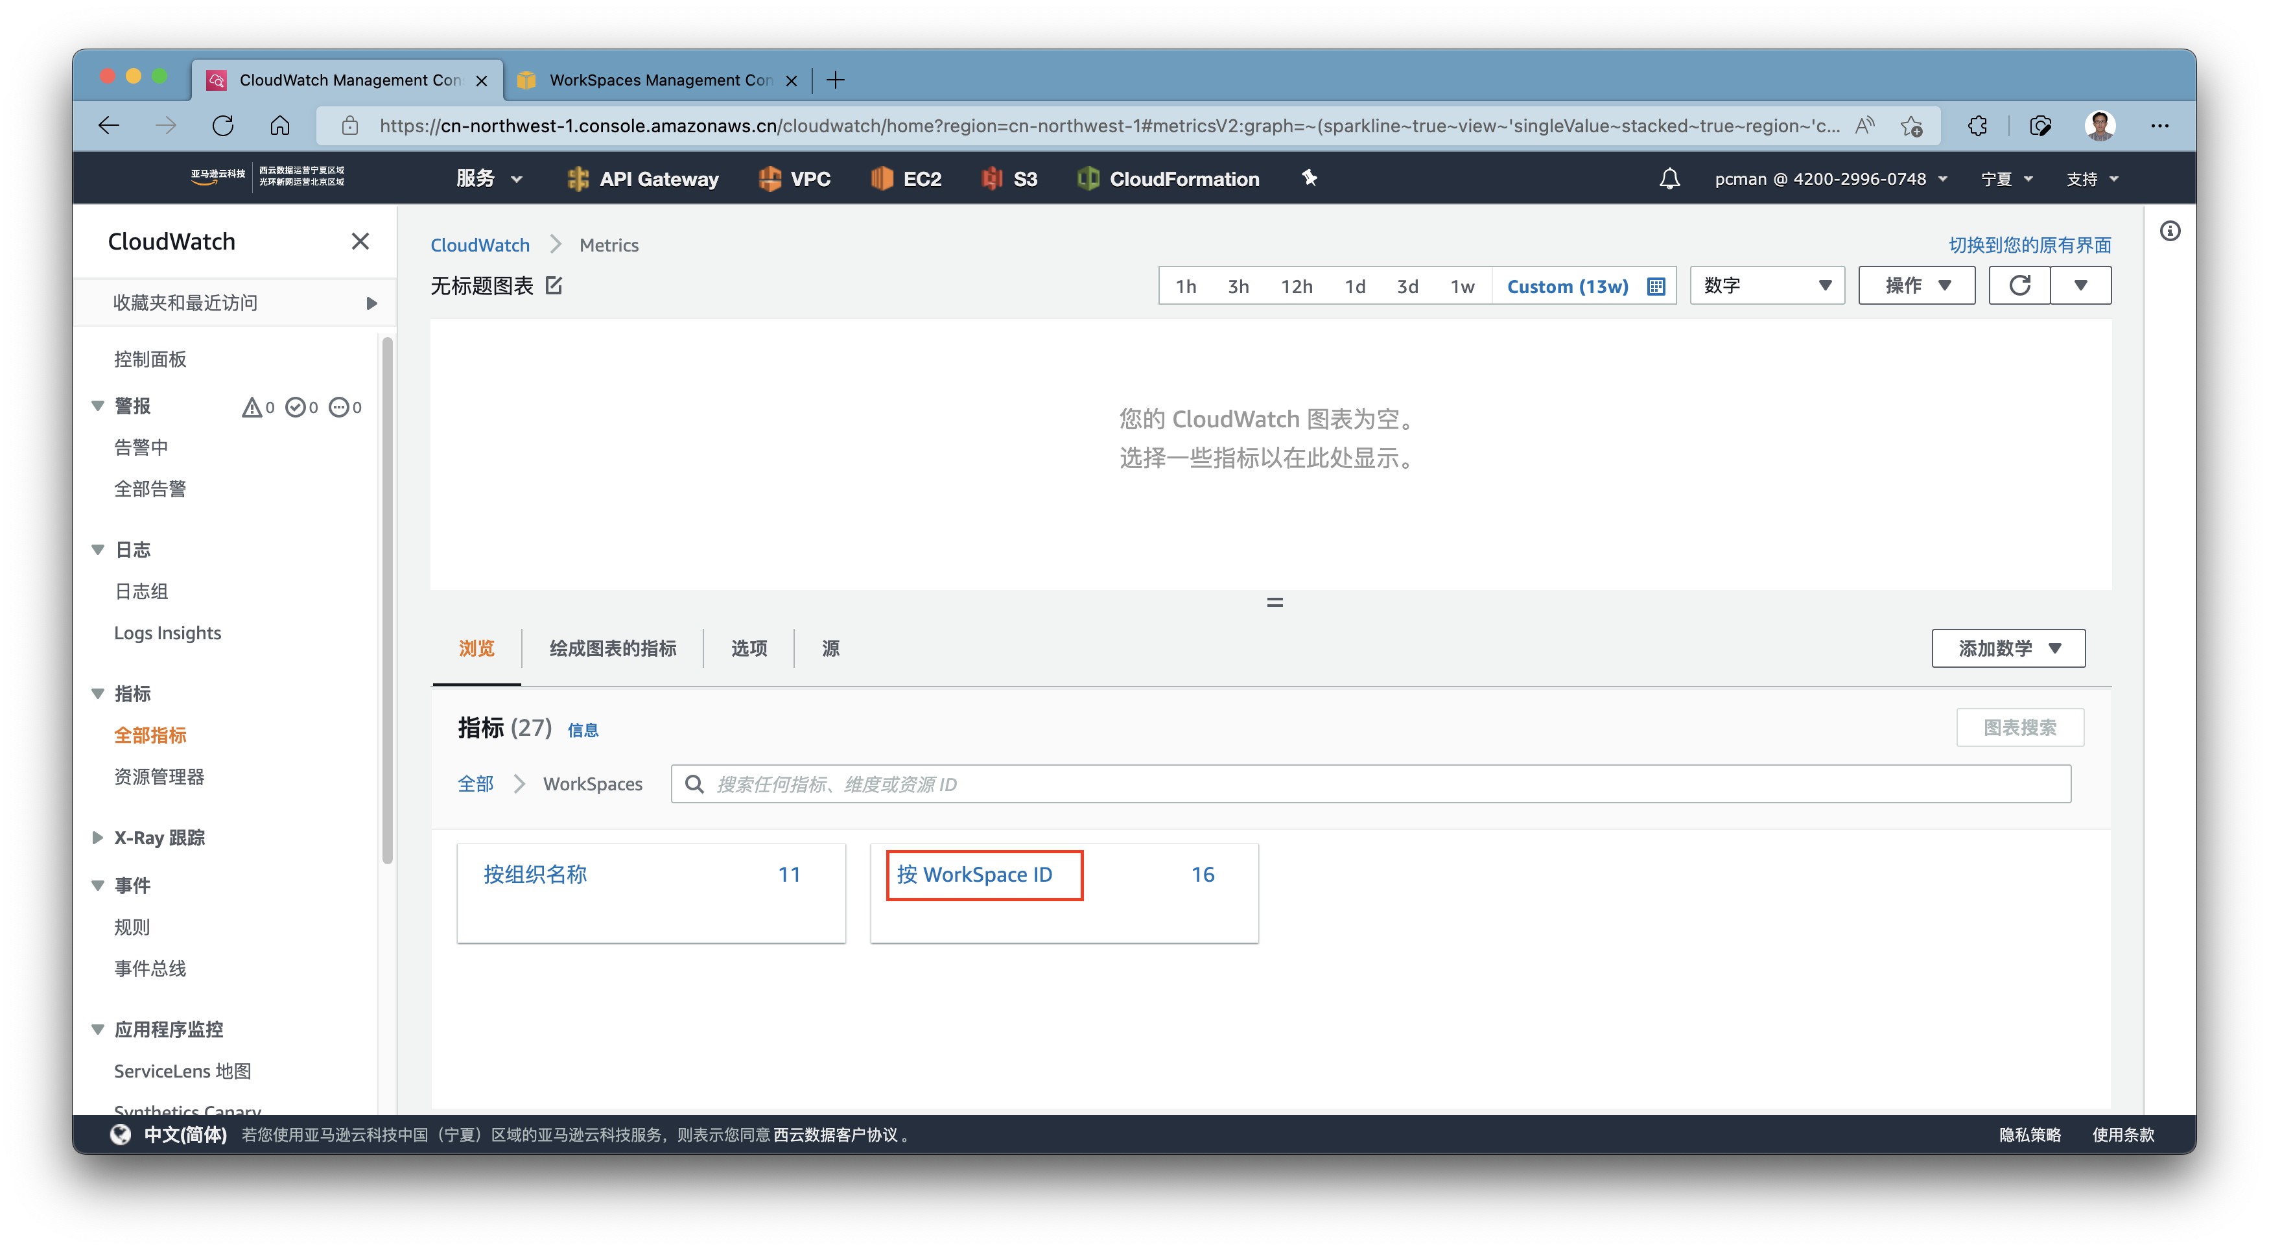Open the 按组织名称 metrics group
Viewport: 2269px width, 1250px height.
pyautogui.click(x=535, y=875)
